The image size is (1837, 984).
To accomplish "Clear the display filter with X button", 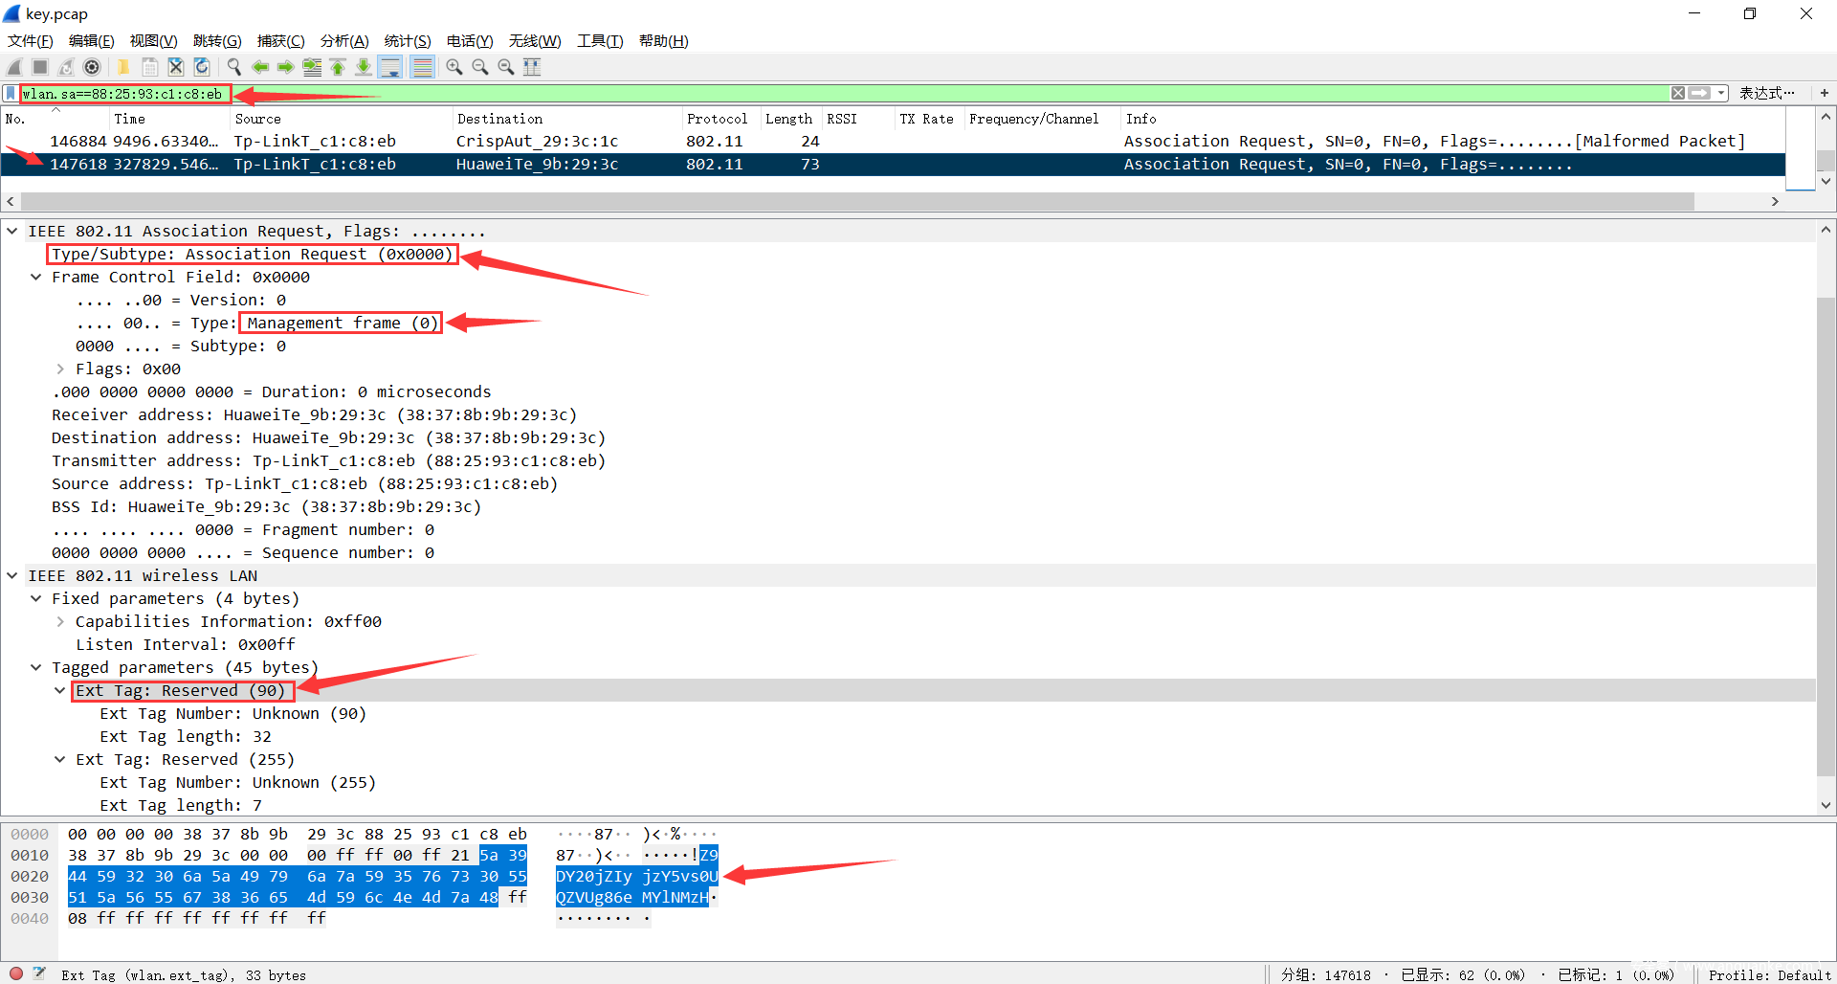I will [1678, 93].
